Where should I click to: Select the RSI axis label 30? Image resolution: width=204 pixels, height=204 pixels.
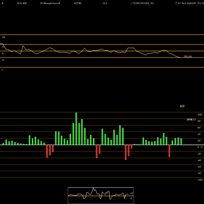coord(3,60)
